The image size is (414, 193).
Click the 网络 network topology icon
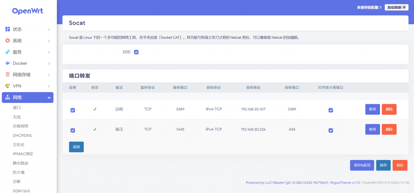pos(8,97)
